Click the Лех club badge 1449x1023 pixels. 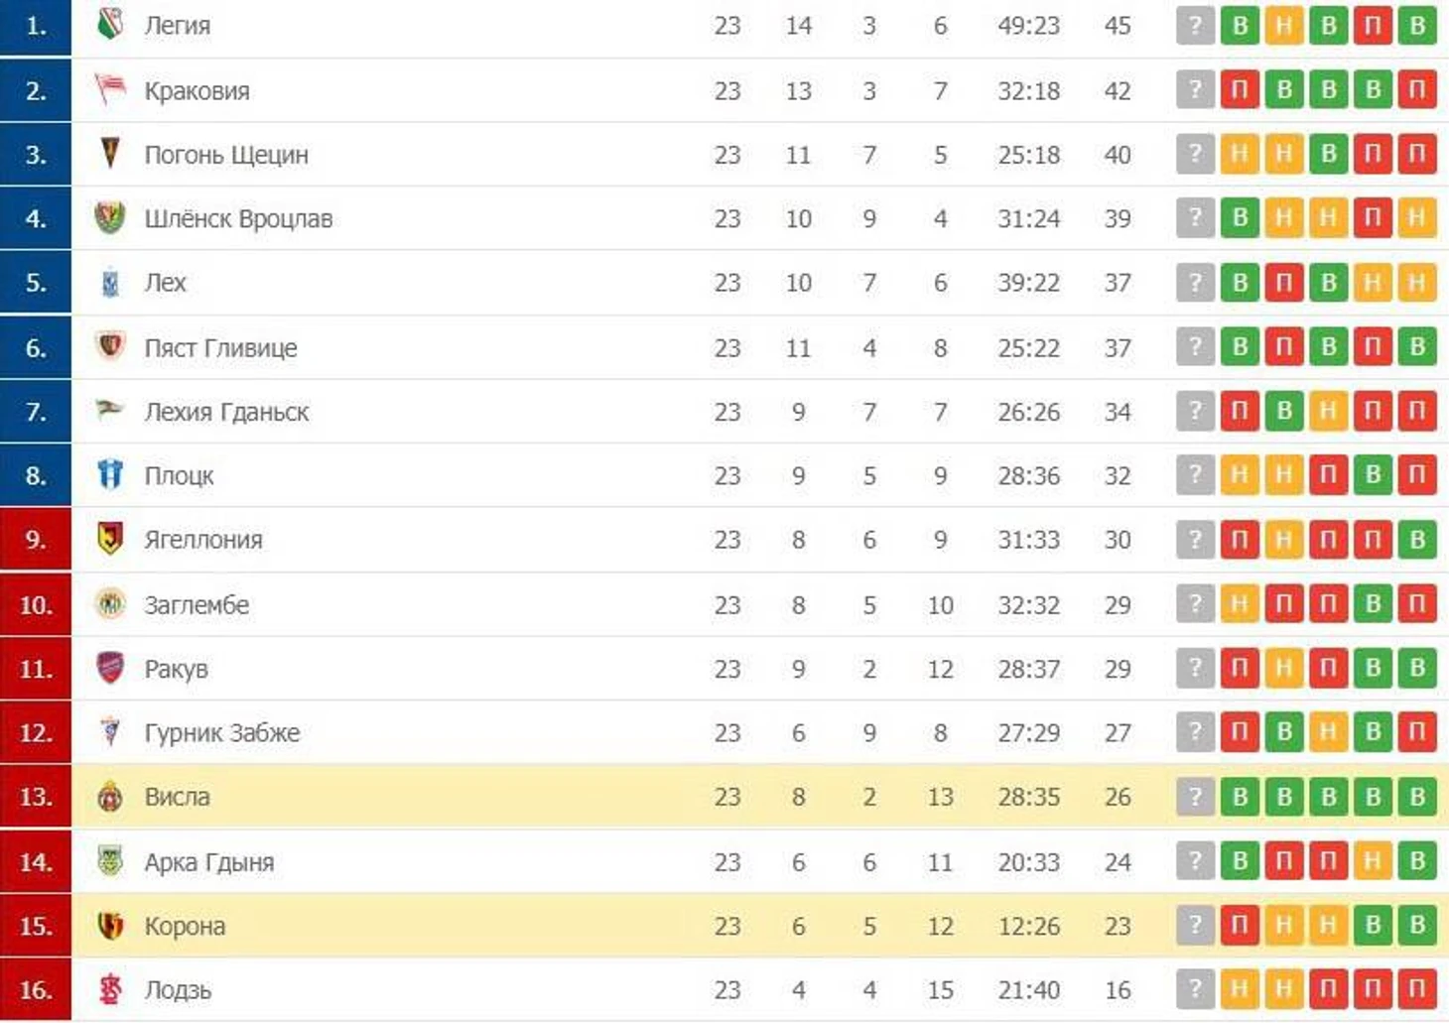(110, 283)
